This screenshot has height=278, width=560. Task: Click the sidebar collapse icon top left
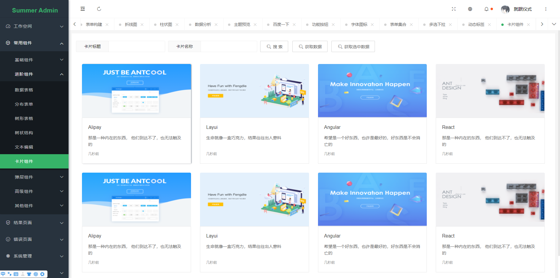coord(83,9)
